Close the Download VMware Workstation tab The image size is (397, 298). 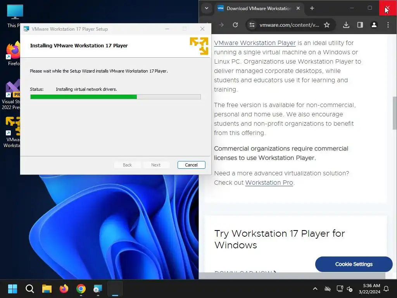pos(298,9)
